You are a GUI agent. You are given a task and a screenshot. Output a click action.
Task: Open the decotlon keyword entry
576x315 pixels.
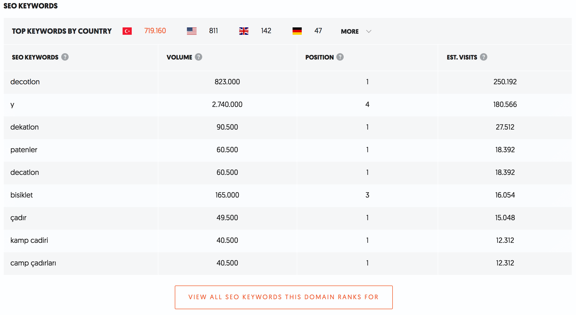[25, 82]
